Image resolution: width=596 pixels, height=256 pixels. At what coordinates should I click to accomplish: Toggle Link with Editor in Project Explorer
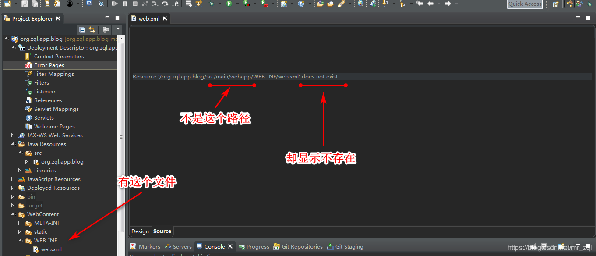click(92, 30)
